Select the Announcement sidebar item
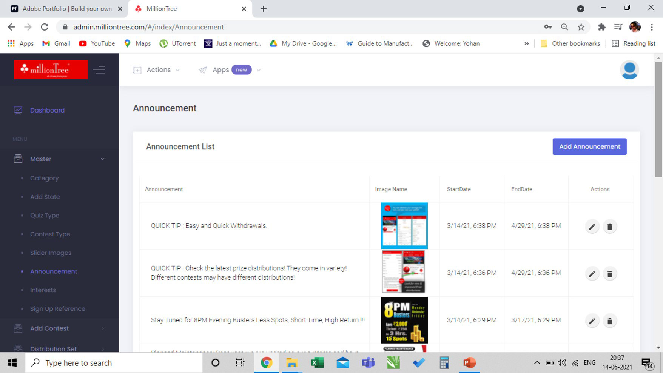This screenshot has height=373, width=663. click(x=54, y=271)
